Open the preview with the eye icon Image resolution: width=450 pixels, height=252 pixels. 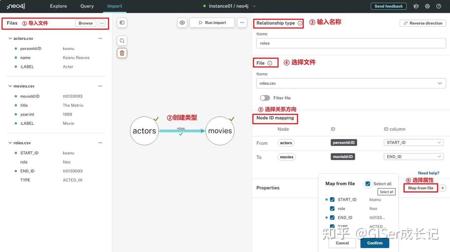tap(182, 22)
